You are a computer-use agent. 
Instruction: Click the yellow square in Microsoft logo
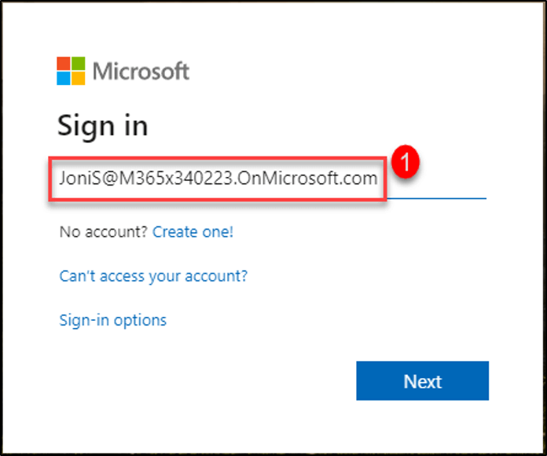tap(78, 77)
